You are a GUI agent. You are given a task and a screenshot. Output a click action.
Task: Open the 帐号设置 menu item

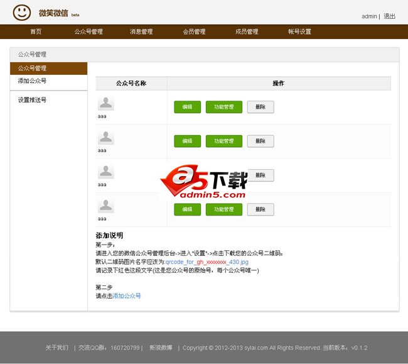(x=299, y=32)
